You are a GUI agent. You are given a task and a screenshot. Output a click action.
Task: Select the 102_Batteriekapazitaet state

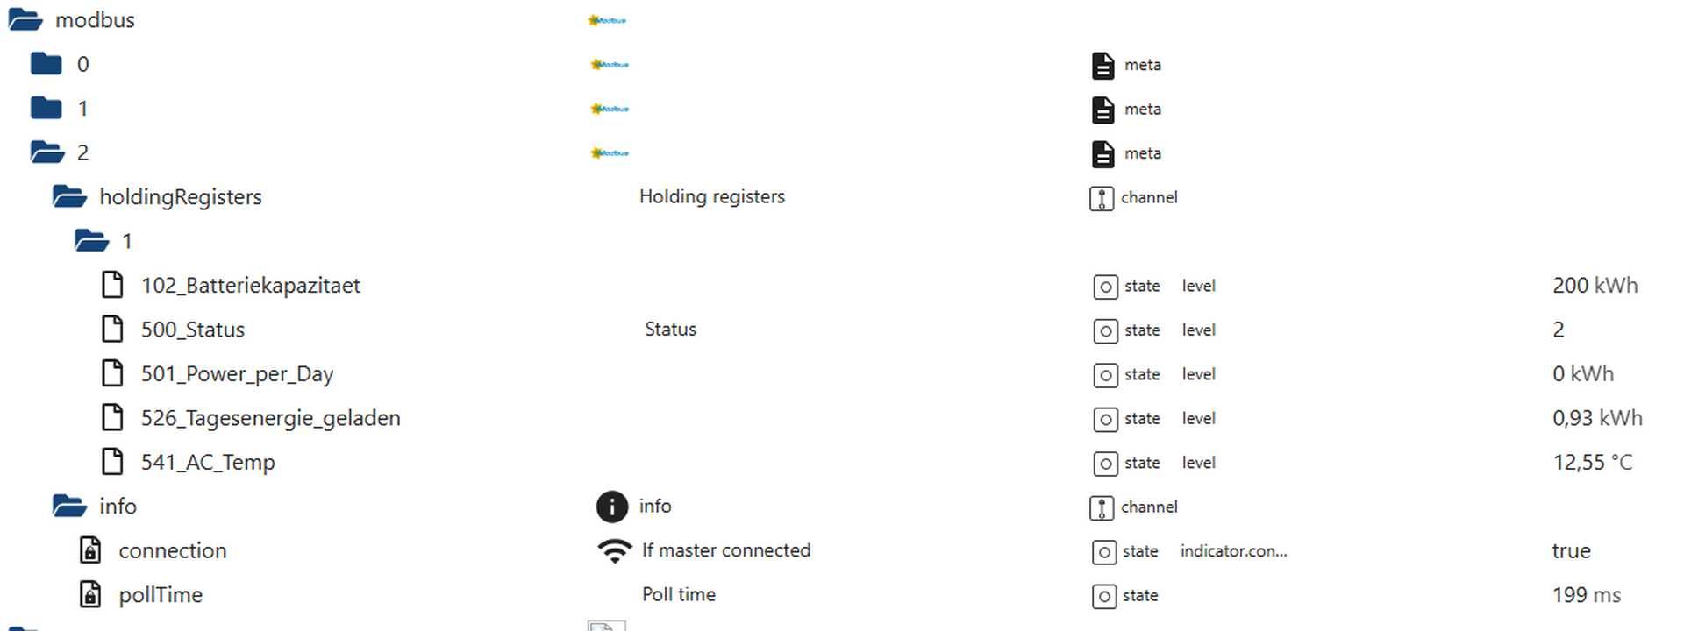[x=250, y=286]
